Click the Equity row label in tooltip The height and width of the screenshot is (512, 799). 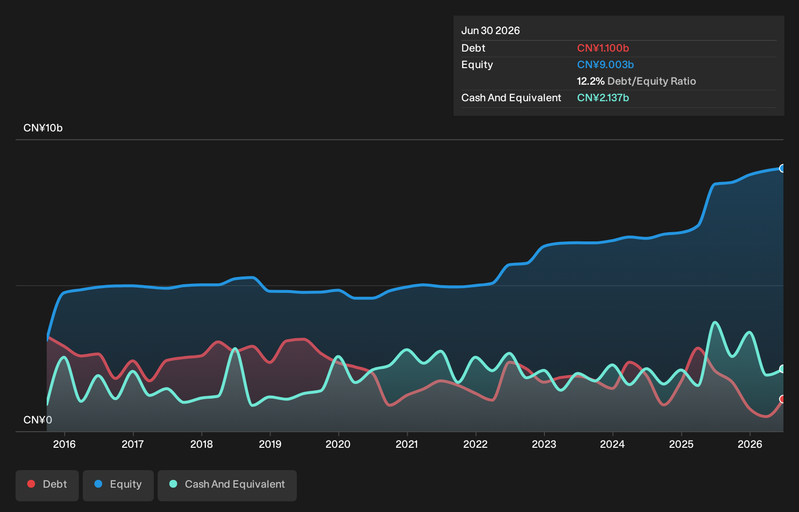point(477,65)
